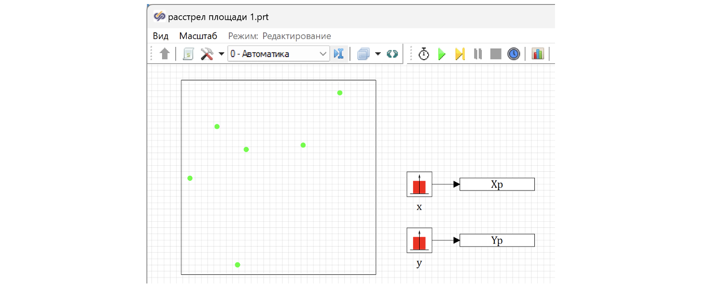Open the '0 - Автоматика' layer combo box
Screen dimensions: 705x286
coord(278,54)
